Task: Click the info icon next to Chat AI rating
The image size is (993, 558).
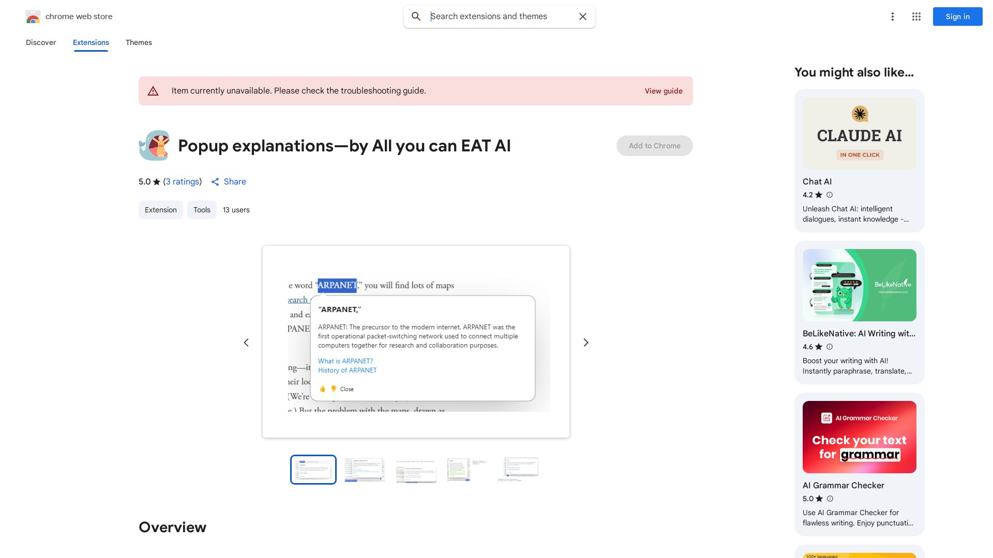Action: (x=830, y=195)
